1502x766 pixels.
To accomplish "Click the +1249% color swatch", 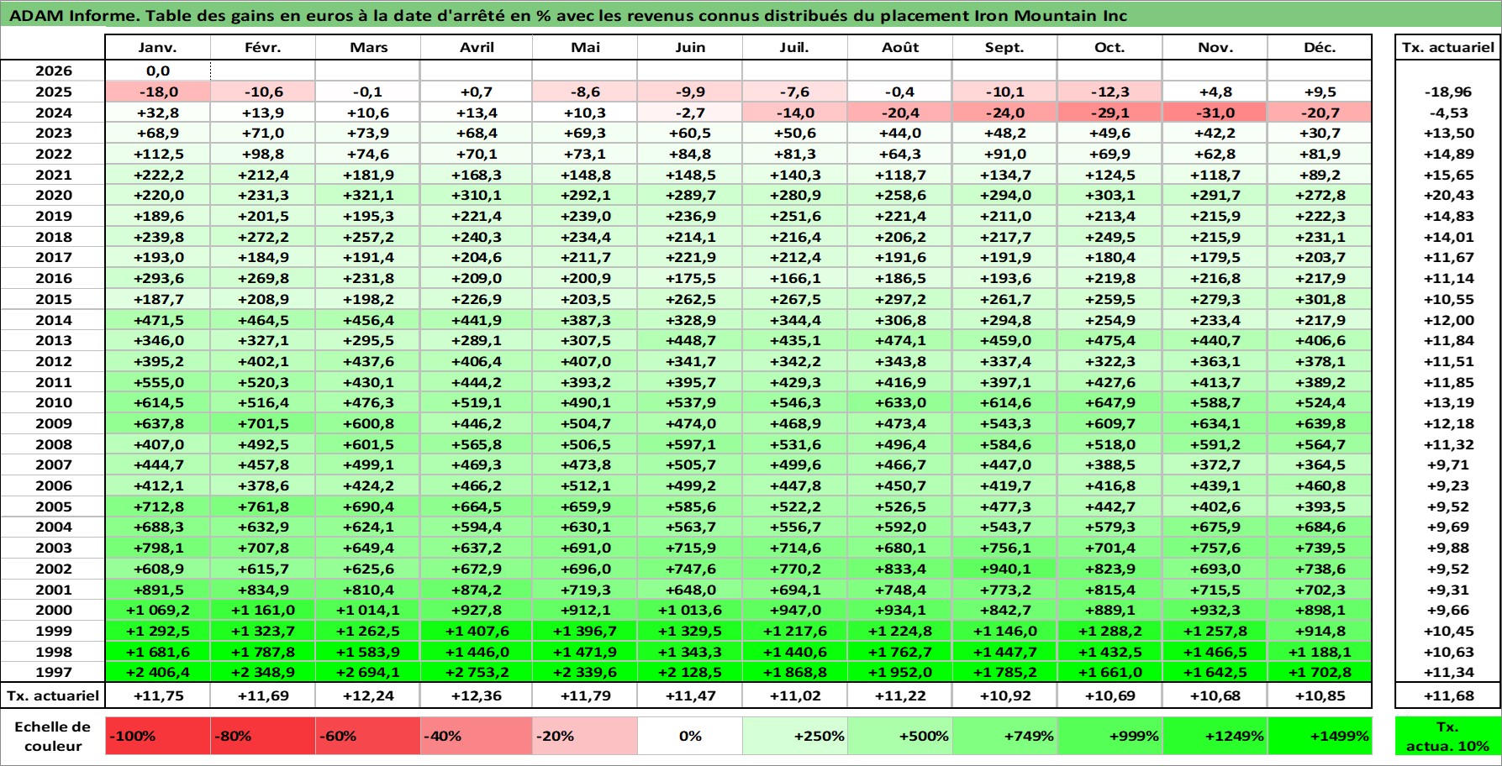I will 1215,736.
